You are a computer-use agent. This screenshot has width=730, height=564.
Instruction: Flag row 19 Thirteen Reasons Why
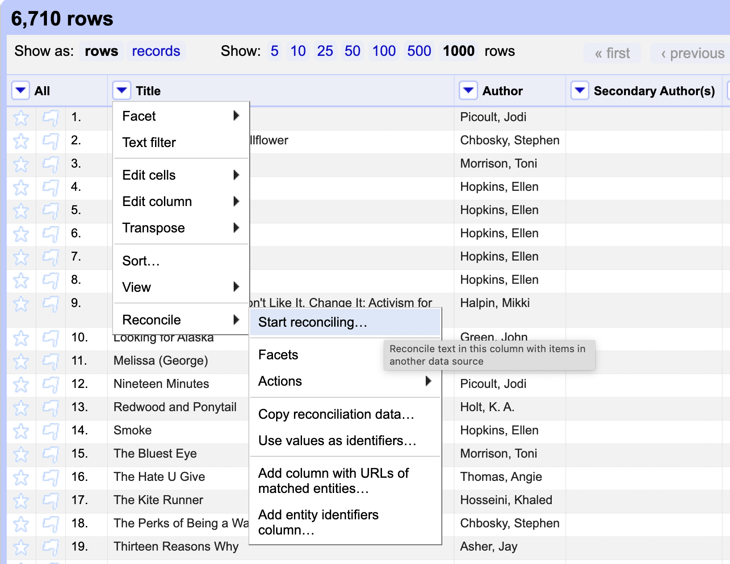pos(50,547)
